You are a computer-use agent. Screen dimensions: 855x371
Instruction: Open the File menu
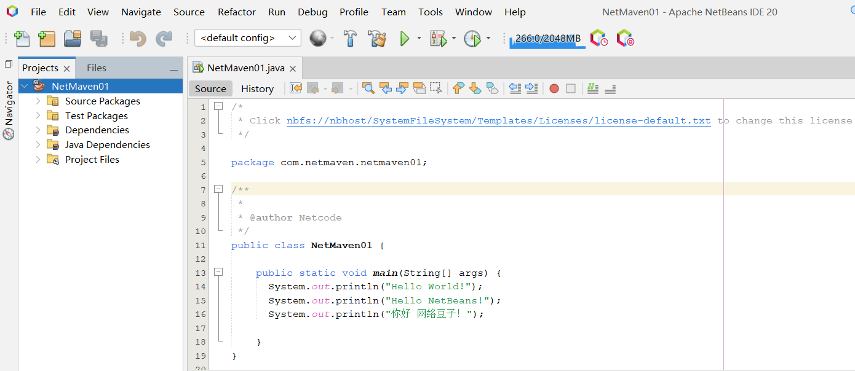coord(38,12)
